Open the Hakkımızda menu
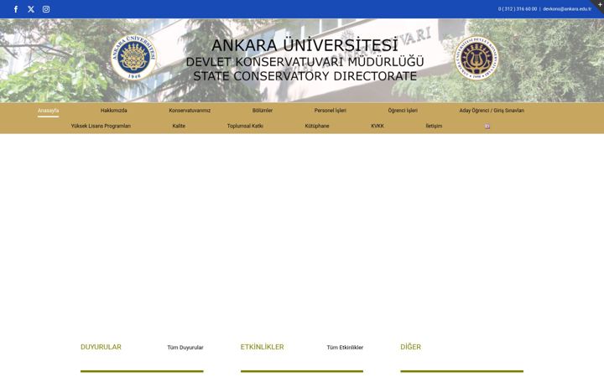Image resolution: width=604 pixels, height=377 pixels. (113, 111)
